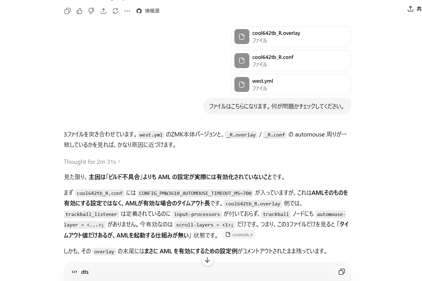The image size is (422, 281).
Task: Click the code icon on the dts block header
Action: coord(74,272)
